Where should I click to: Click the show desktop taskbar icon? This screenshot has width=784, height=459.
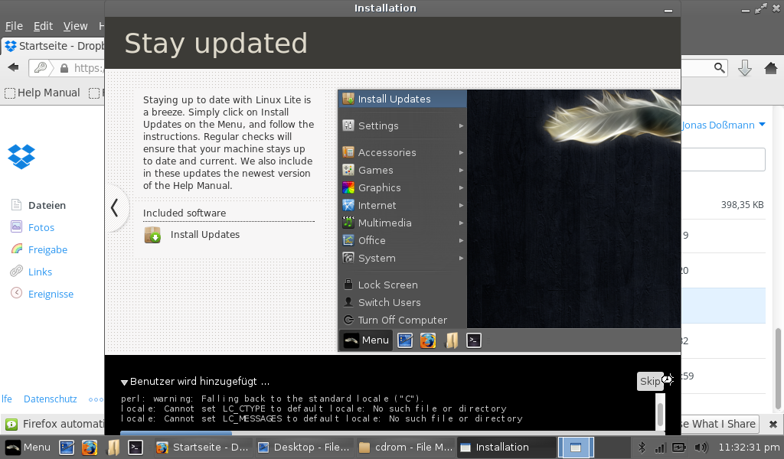click(x=67, y=448)
